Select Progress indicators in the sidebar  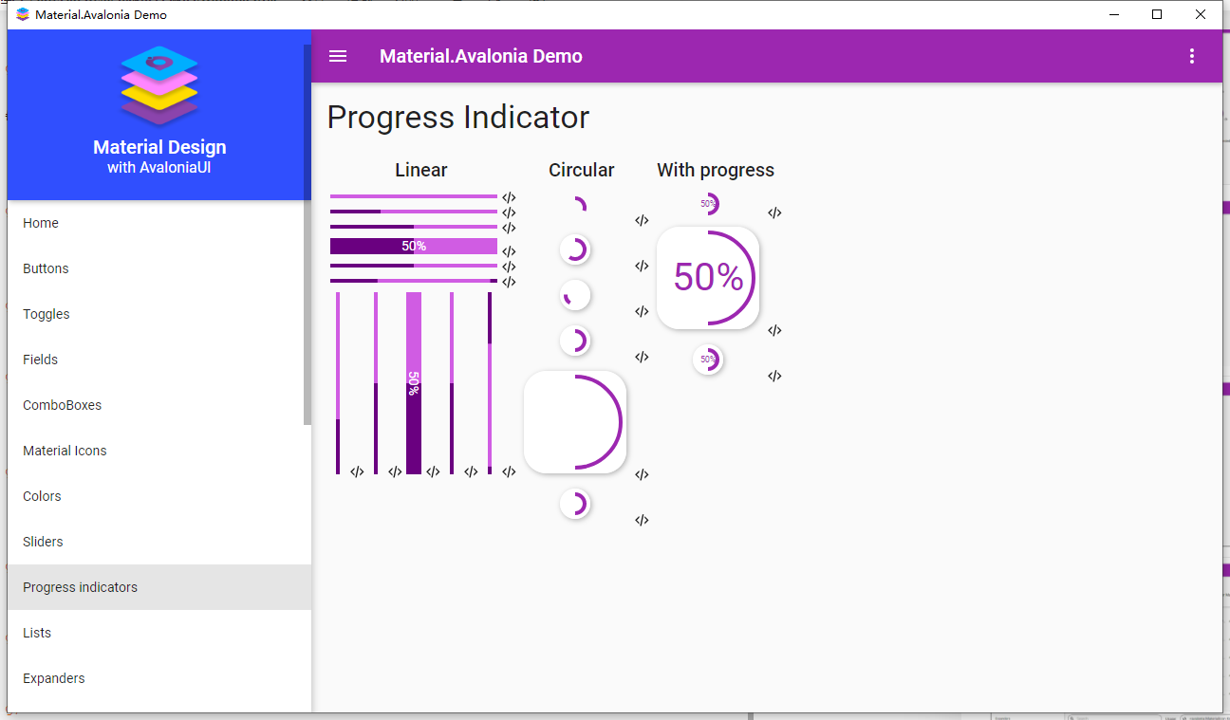[x=158, y=587]
